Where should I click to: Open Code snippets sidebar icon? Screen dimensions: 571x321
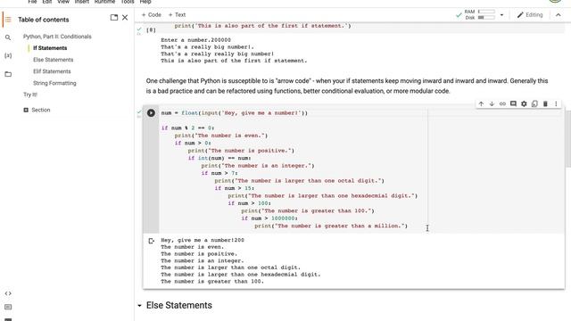8,293
